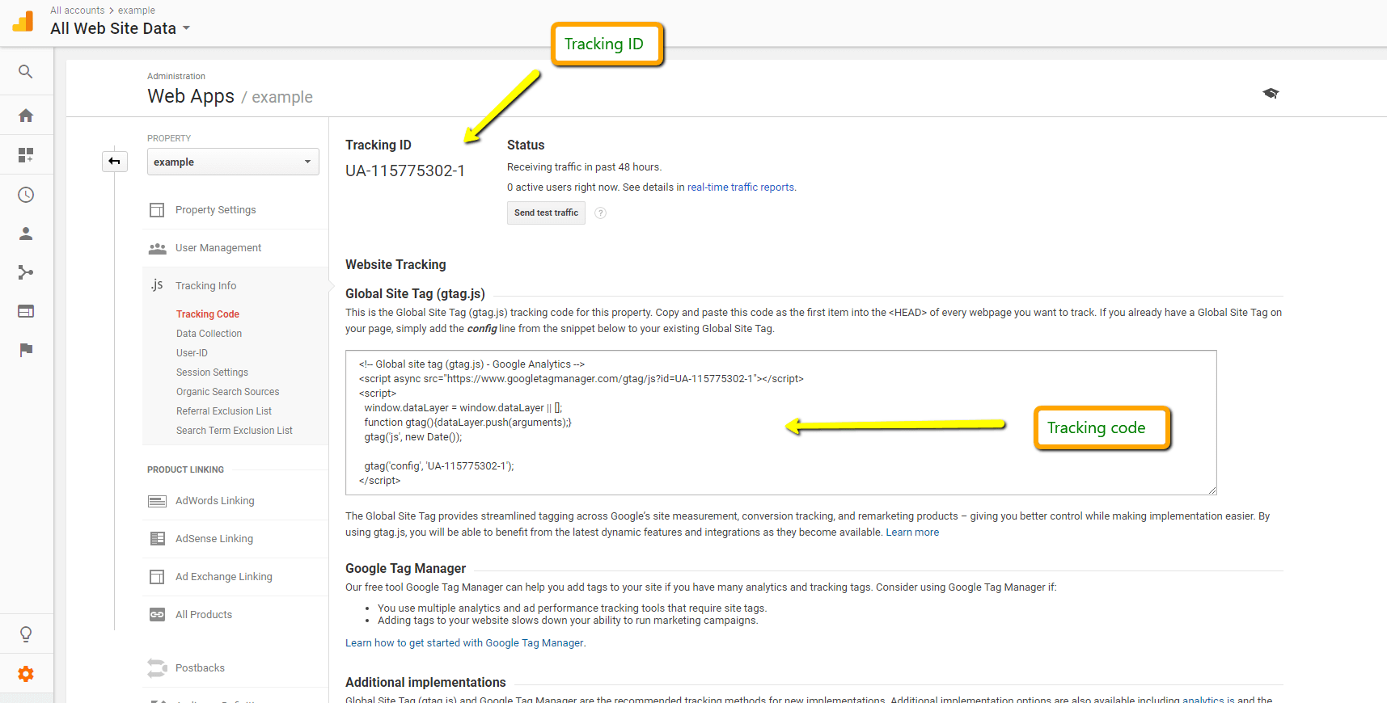Open Customization dashboard icon
Viewport: 1387px width, 703px height.
click(26, 154)
